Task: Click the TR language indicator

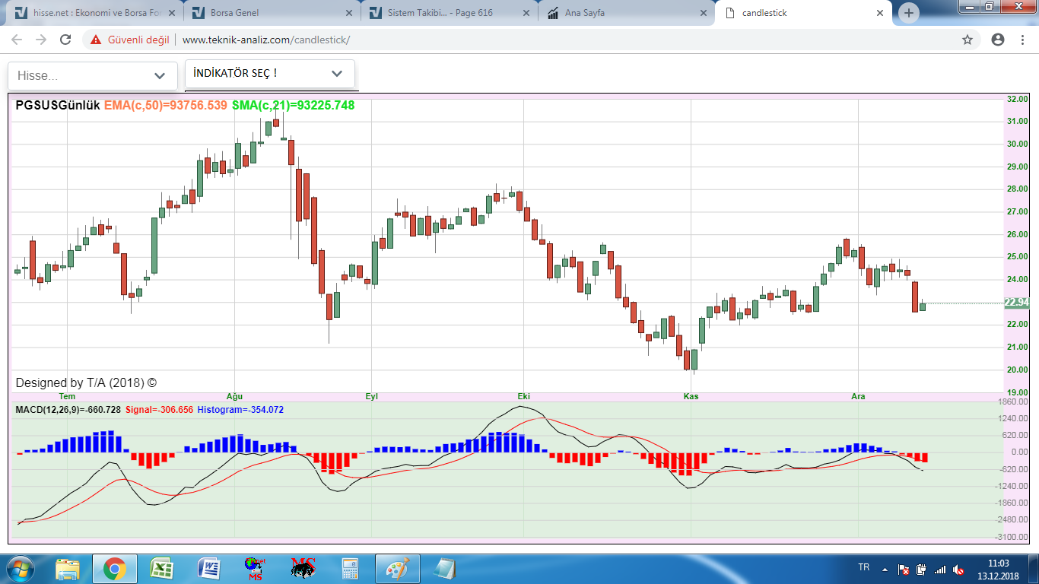Action: click(863, 567)
